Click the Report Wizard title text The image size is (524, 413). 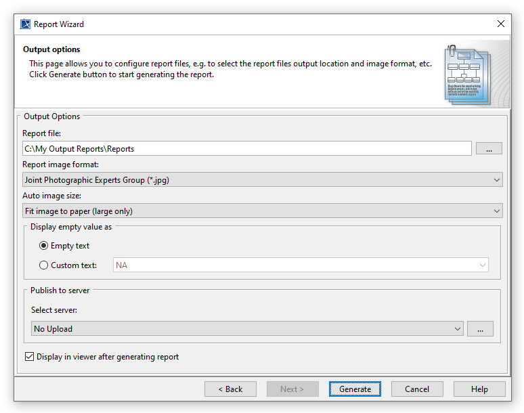59,24
